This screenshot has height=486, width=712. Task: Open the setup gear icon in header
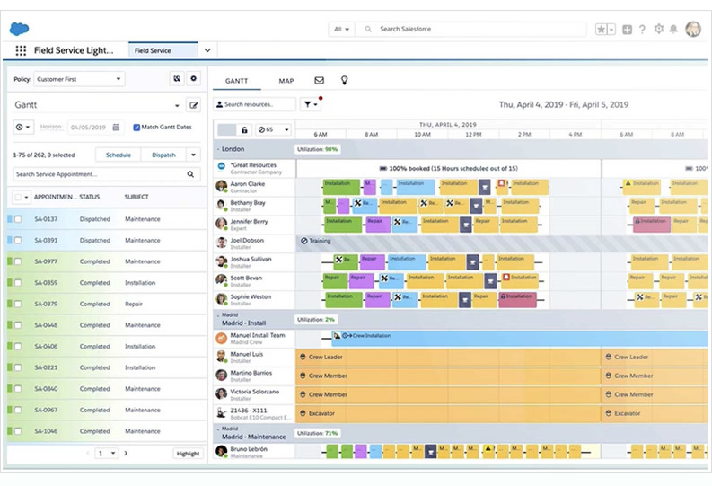[658, 29]
